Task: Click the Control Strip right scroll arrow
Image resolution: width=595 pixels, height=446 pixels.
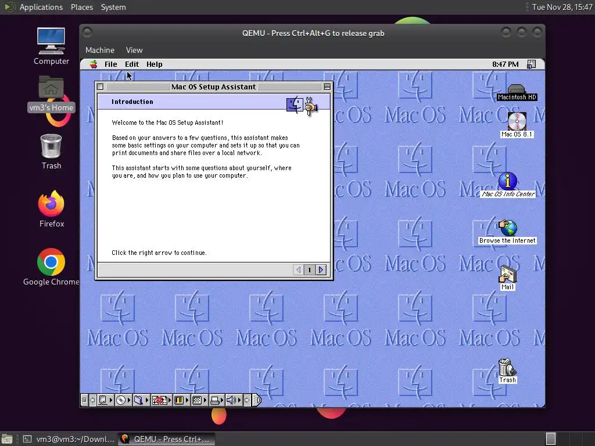Action: pos(247,400)
